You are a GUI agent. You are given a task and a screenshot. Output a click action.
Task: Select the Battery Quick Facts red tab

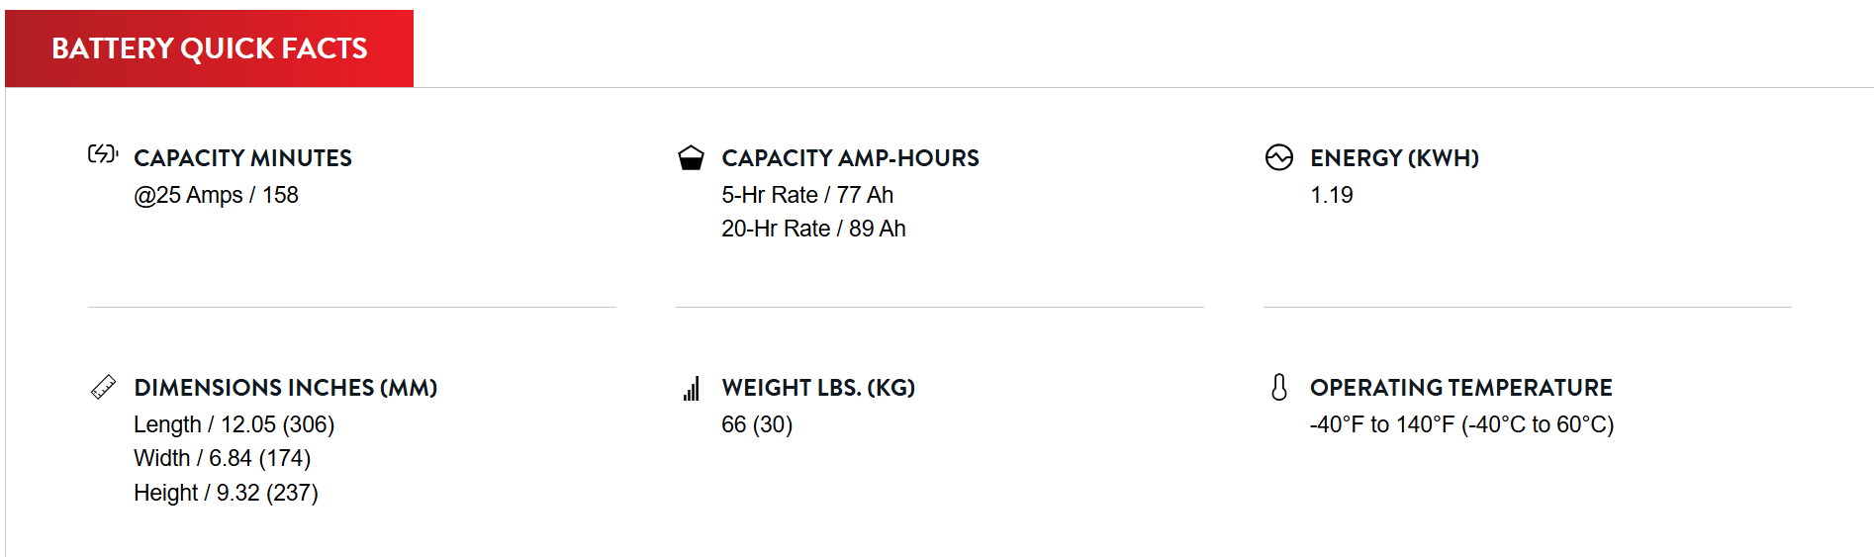210,48
